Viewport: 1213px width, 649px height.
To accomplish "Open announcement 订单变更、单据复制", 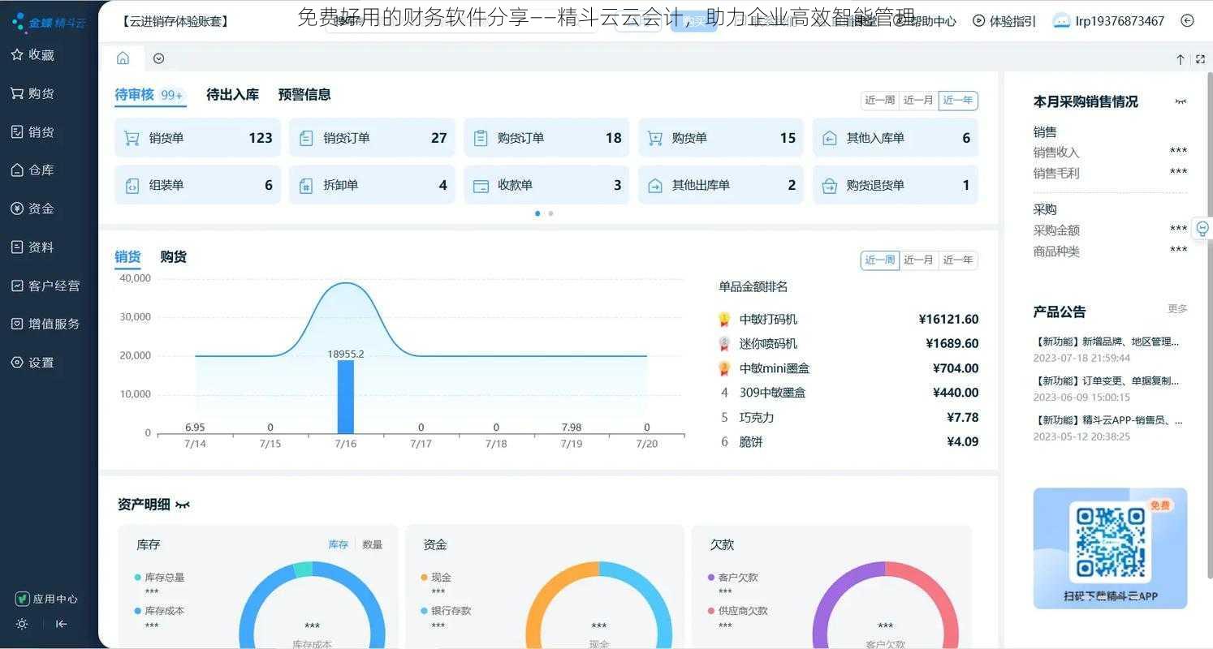I will pyautogui.click(x=1107, y=380).
